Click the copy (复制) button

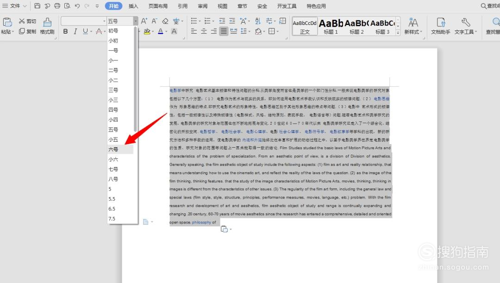[27, 31]
